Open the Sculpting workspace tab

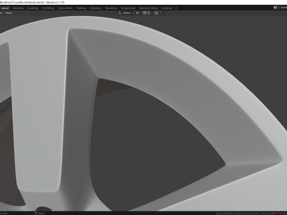pos(33,8)
